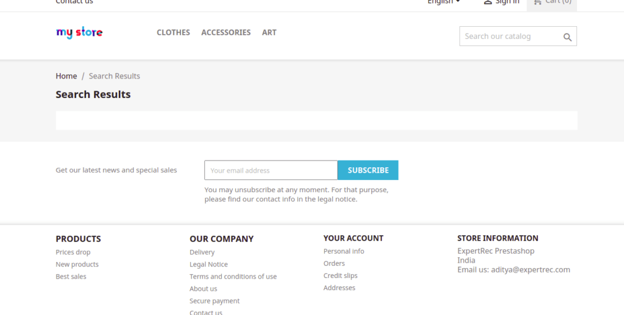This screenshot has width=624, height=315.
Task: Click the Products footer heading
Action: (x=79, y=239)
